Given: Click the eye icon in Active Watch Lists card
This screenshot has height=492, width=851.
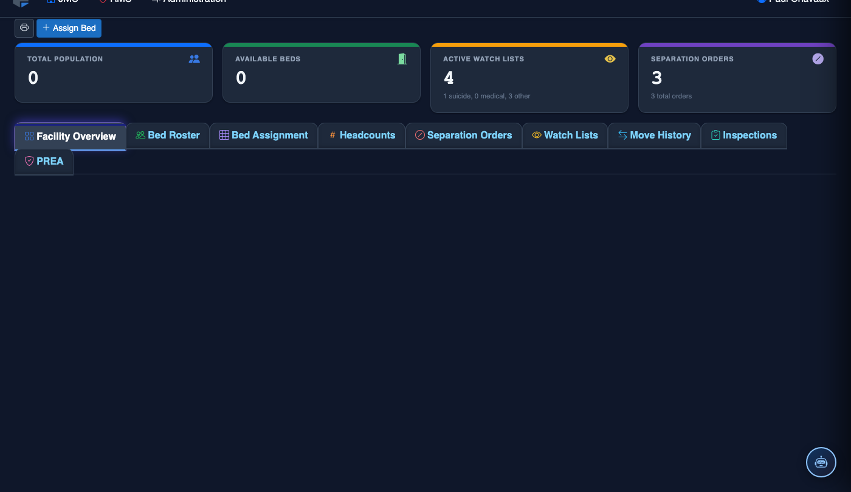Looking at the screenshot, I should [610, 59].
